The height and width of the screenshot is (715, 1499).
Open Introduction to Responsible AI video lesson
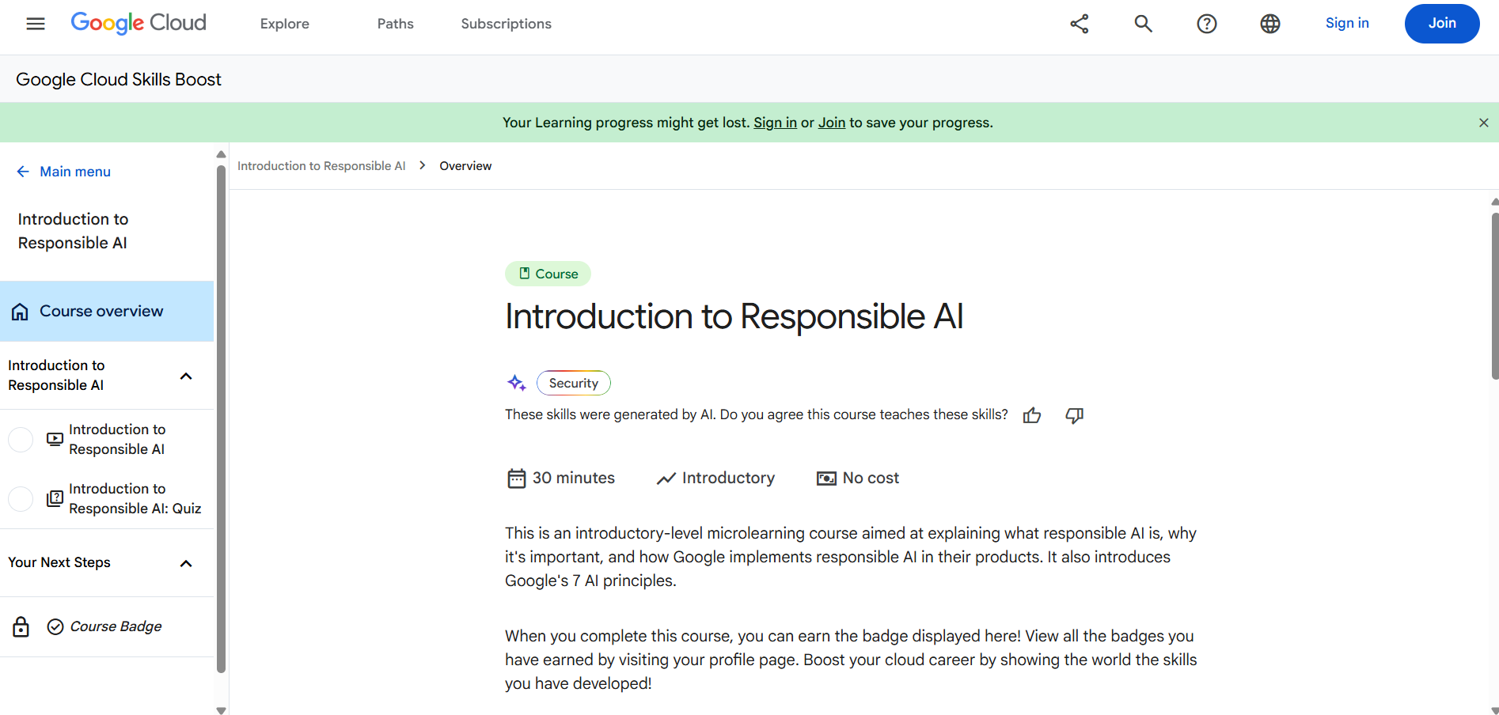(x=117, y=439)
